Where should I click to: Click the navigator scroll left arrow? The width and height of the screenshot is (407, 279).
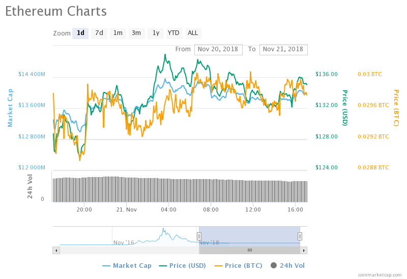56,250
